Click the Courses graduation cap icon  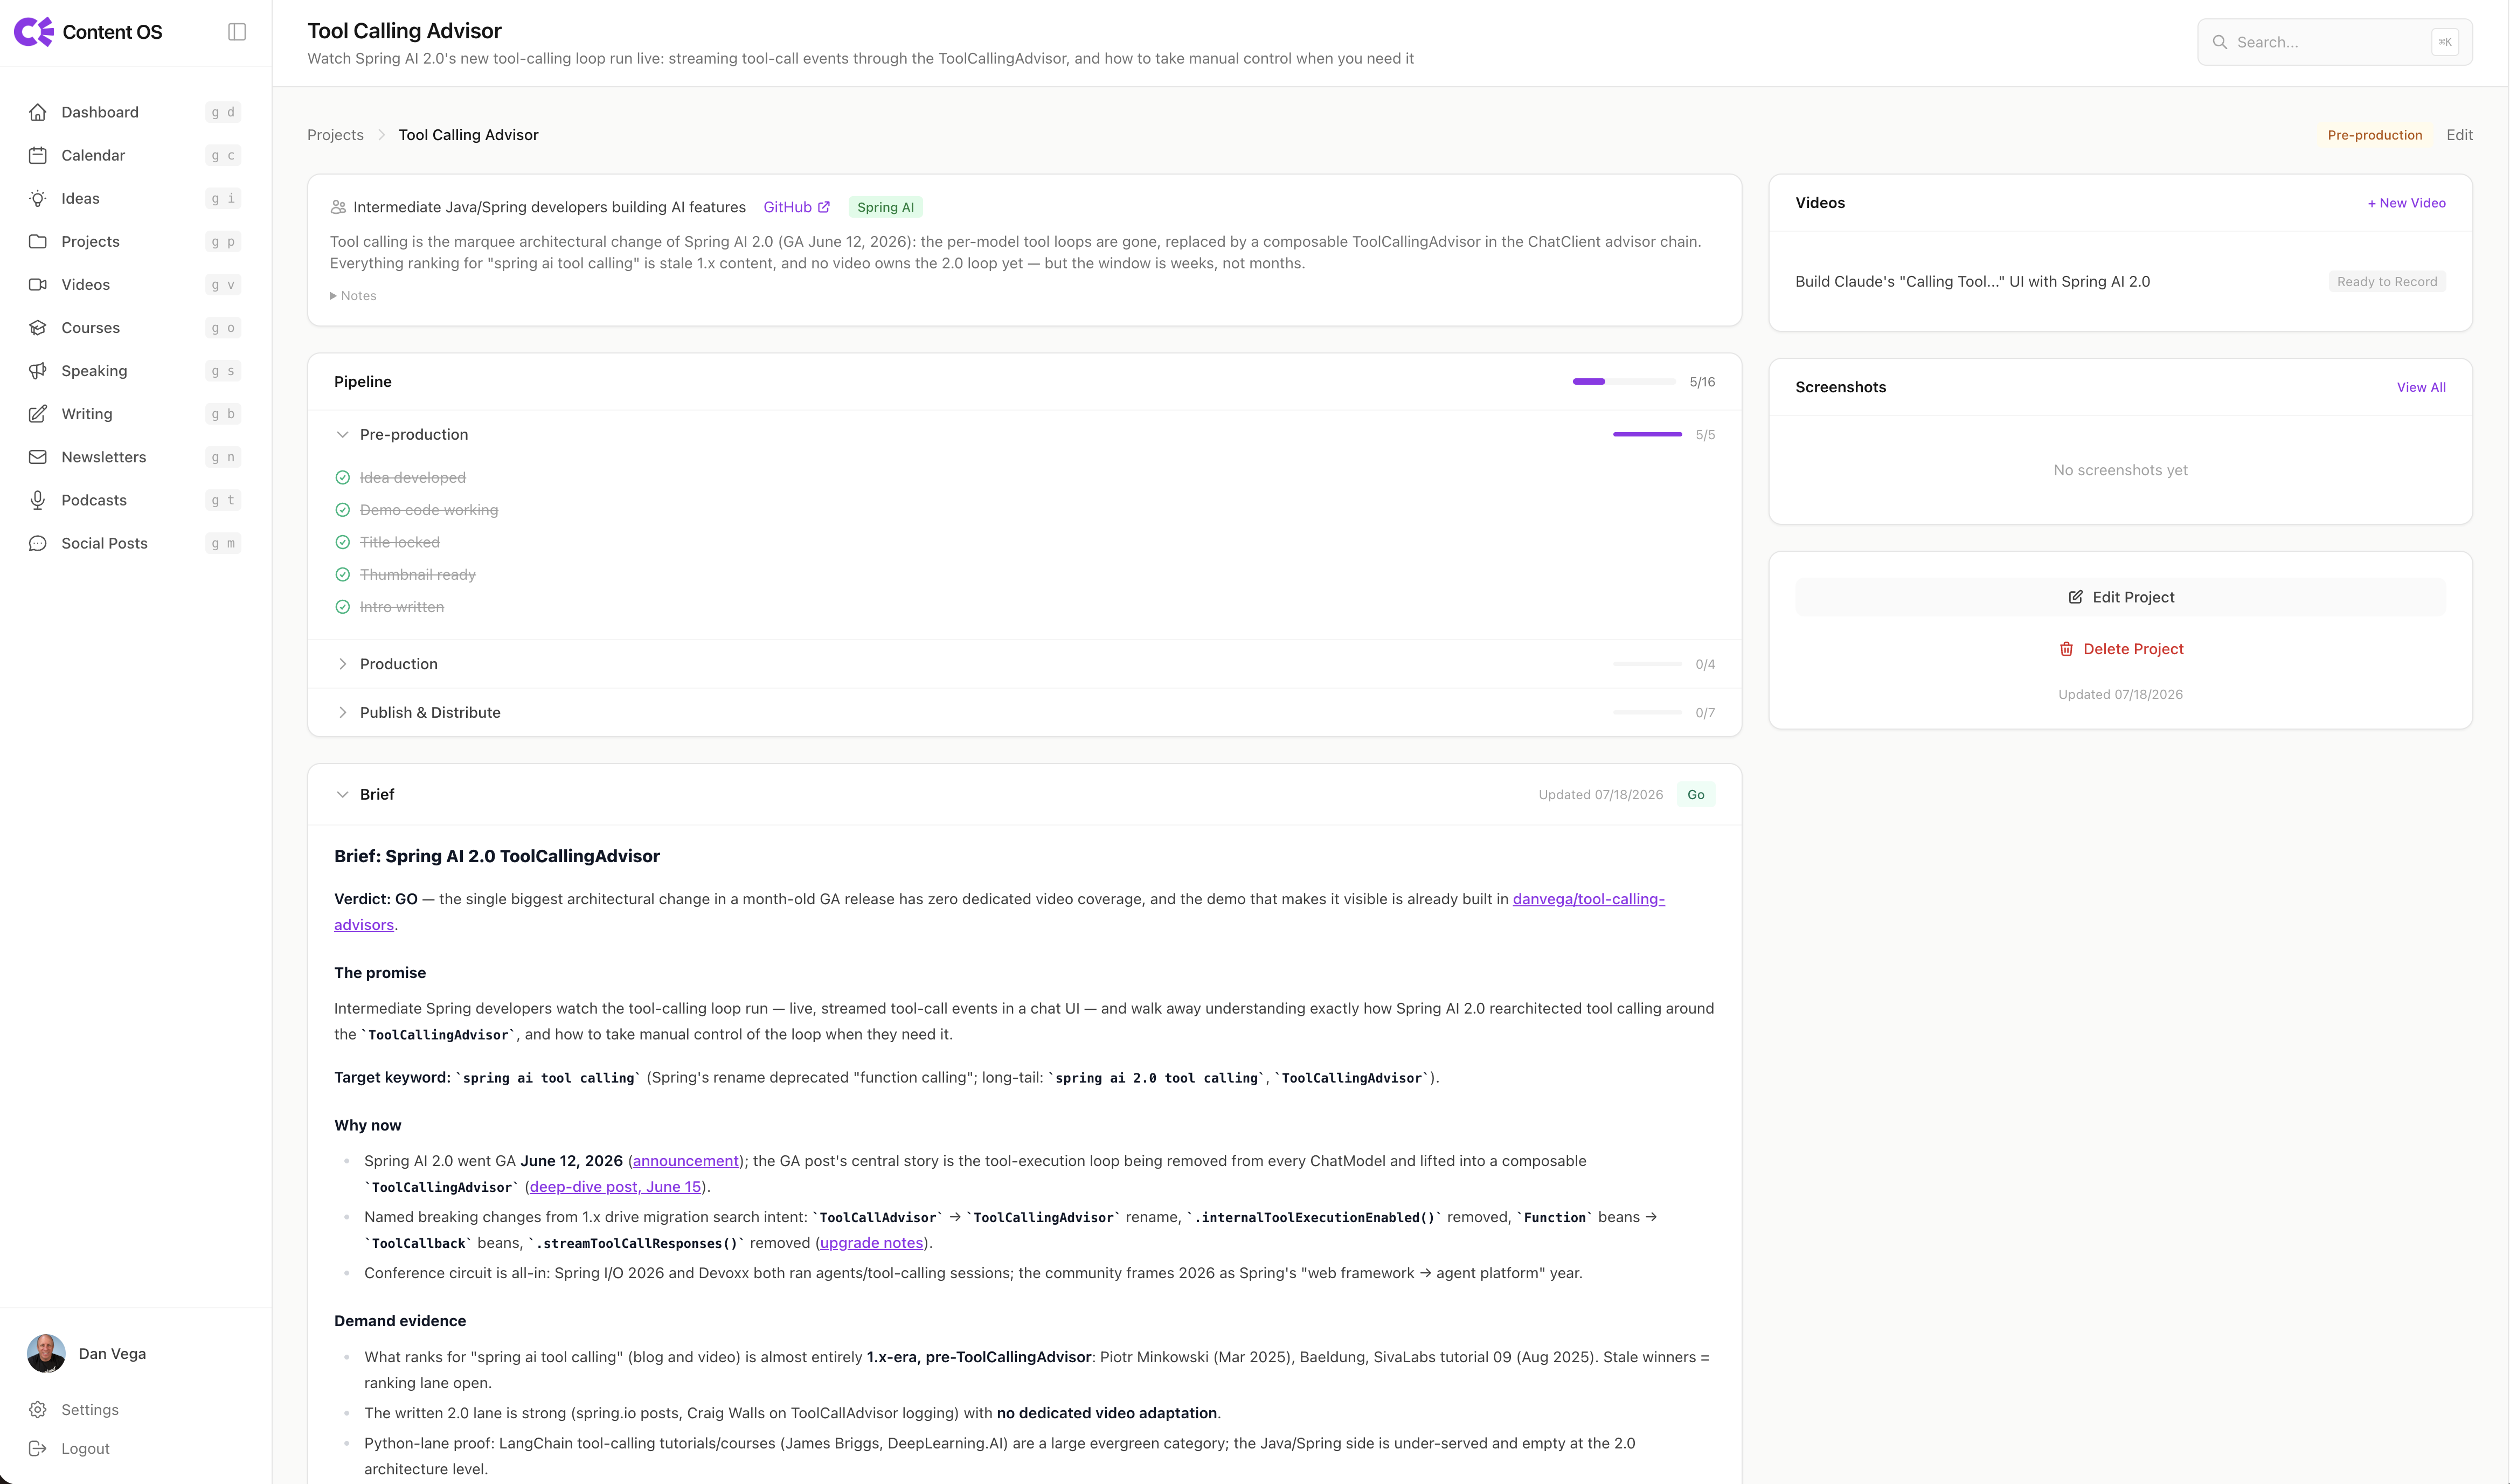[38, 327]
